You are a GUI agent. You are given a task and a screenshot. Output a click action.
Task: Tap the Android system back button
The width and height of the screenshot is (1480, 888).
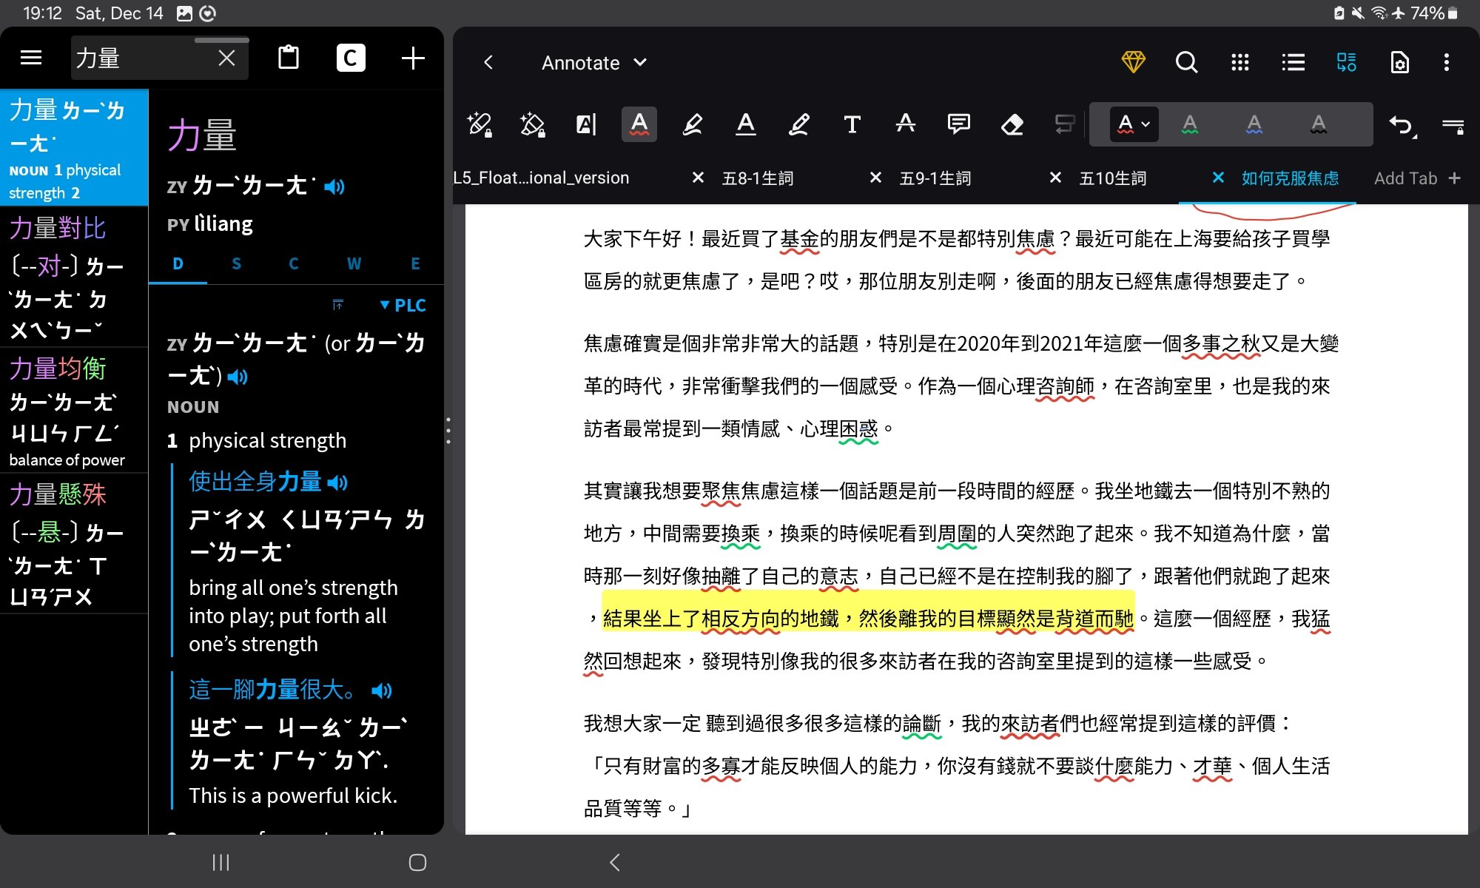click(x=614, y=862)
